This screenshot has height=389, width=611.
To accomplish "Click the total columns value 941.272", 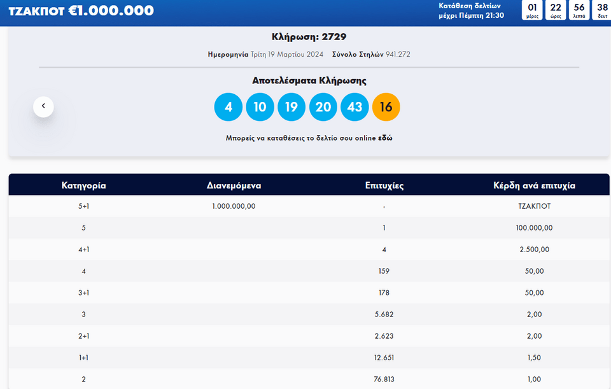I will click(x=398, y=54).
